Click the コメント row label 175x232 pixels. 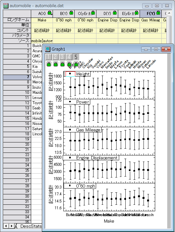17,31
